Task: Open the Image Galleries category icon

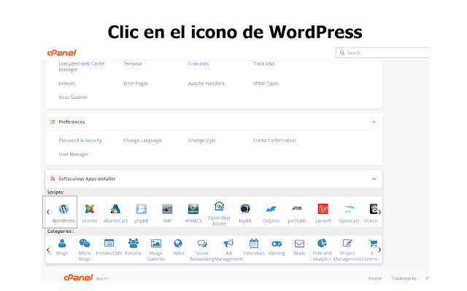Action: [x=155, y=244]
